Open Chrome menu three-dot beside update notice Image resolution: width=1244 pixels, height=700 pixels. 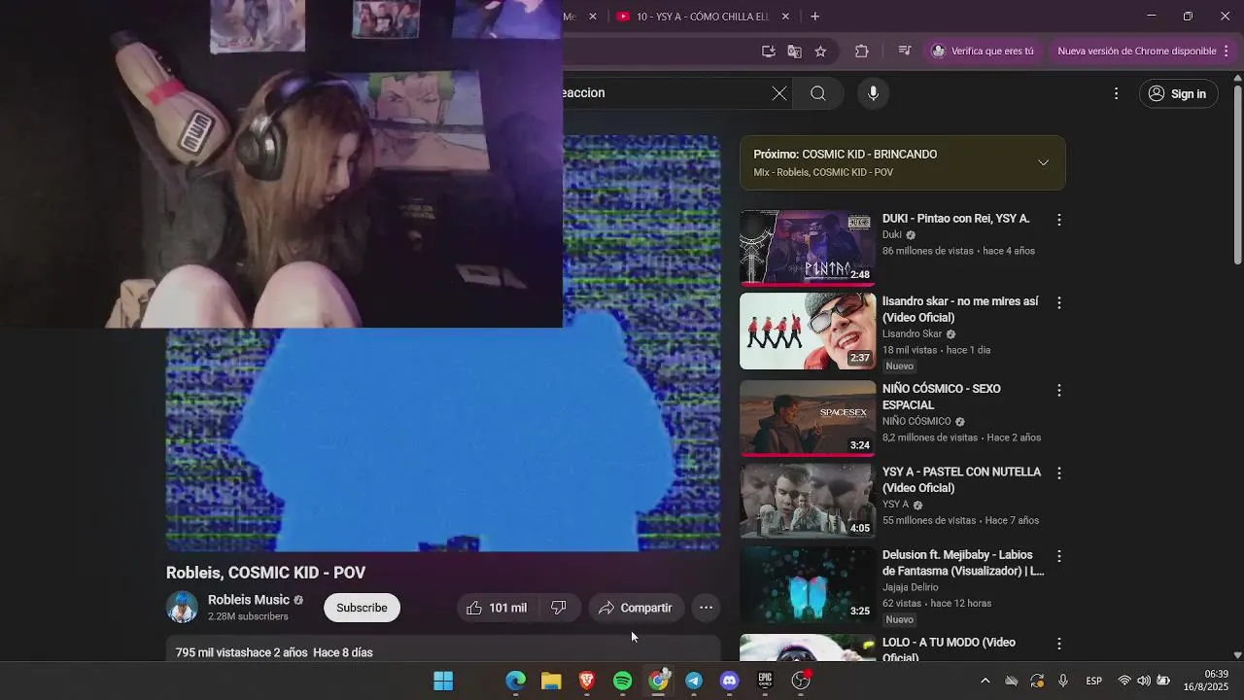[x=1227, y=52]
